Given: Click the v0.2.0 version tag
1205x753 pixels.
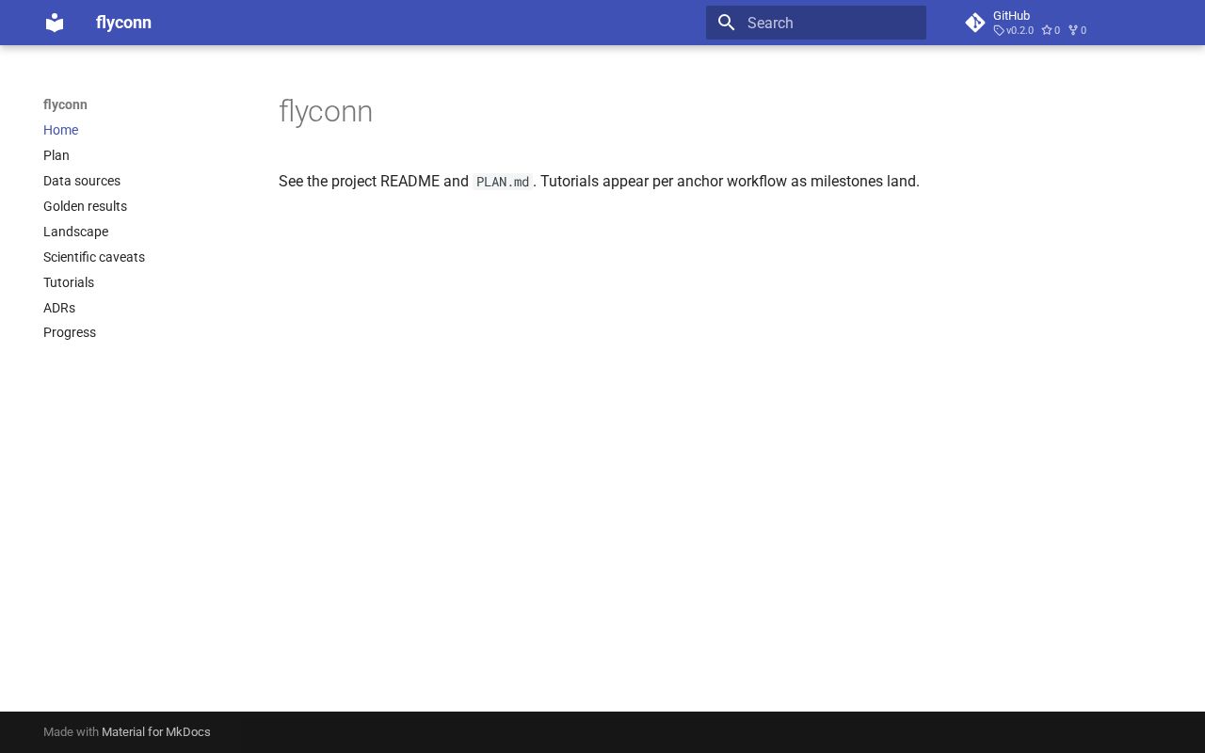Looking at the screenshot, I should tap(1014, 30).
